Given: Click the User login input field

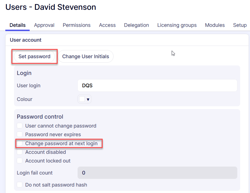Looking at the screenshot, I should pyautogui.click(x=157, y=86).
